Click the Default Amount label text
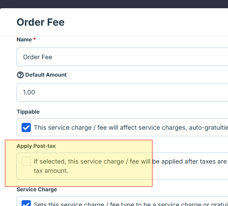228x206 pixels. coord(46,75)
